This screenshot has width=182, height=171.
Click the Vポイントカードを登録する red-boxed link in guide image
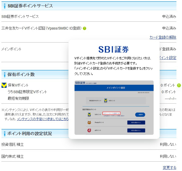(x=112, y=113)
